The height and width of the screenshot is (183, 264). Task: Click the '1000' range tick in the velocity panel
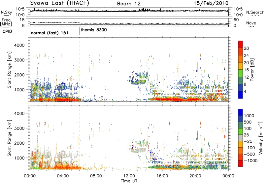tap(20, 158)
